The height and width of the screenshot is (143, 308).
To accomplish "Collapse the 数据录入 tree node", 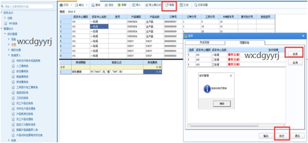I will click(x=9, y=55).
